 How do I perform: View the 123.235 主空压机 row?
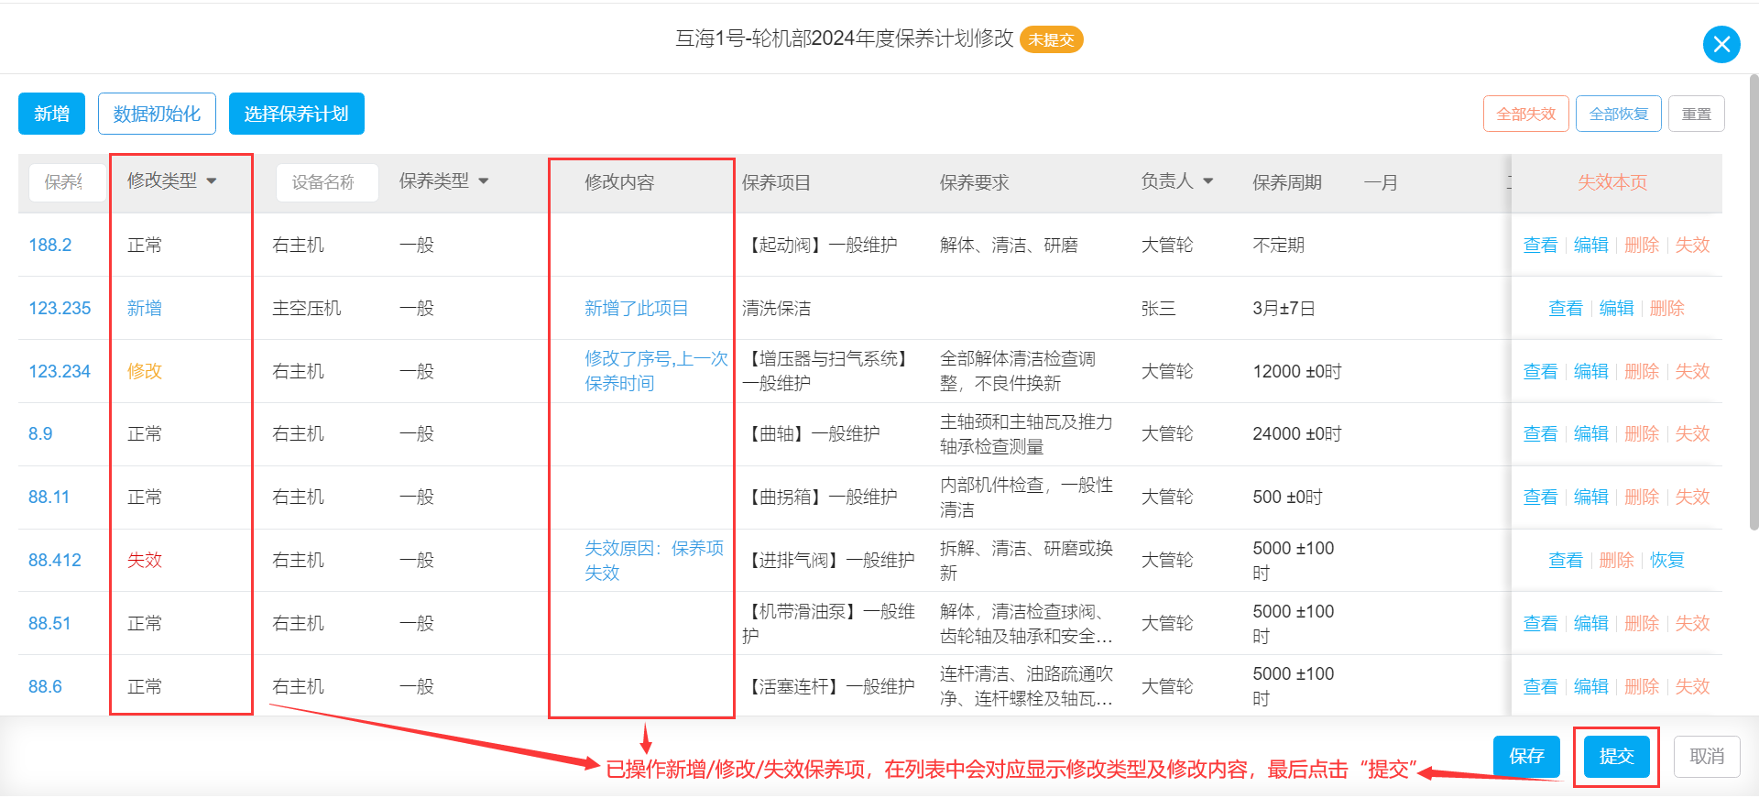point(1566,308)
